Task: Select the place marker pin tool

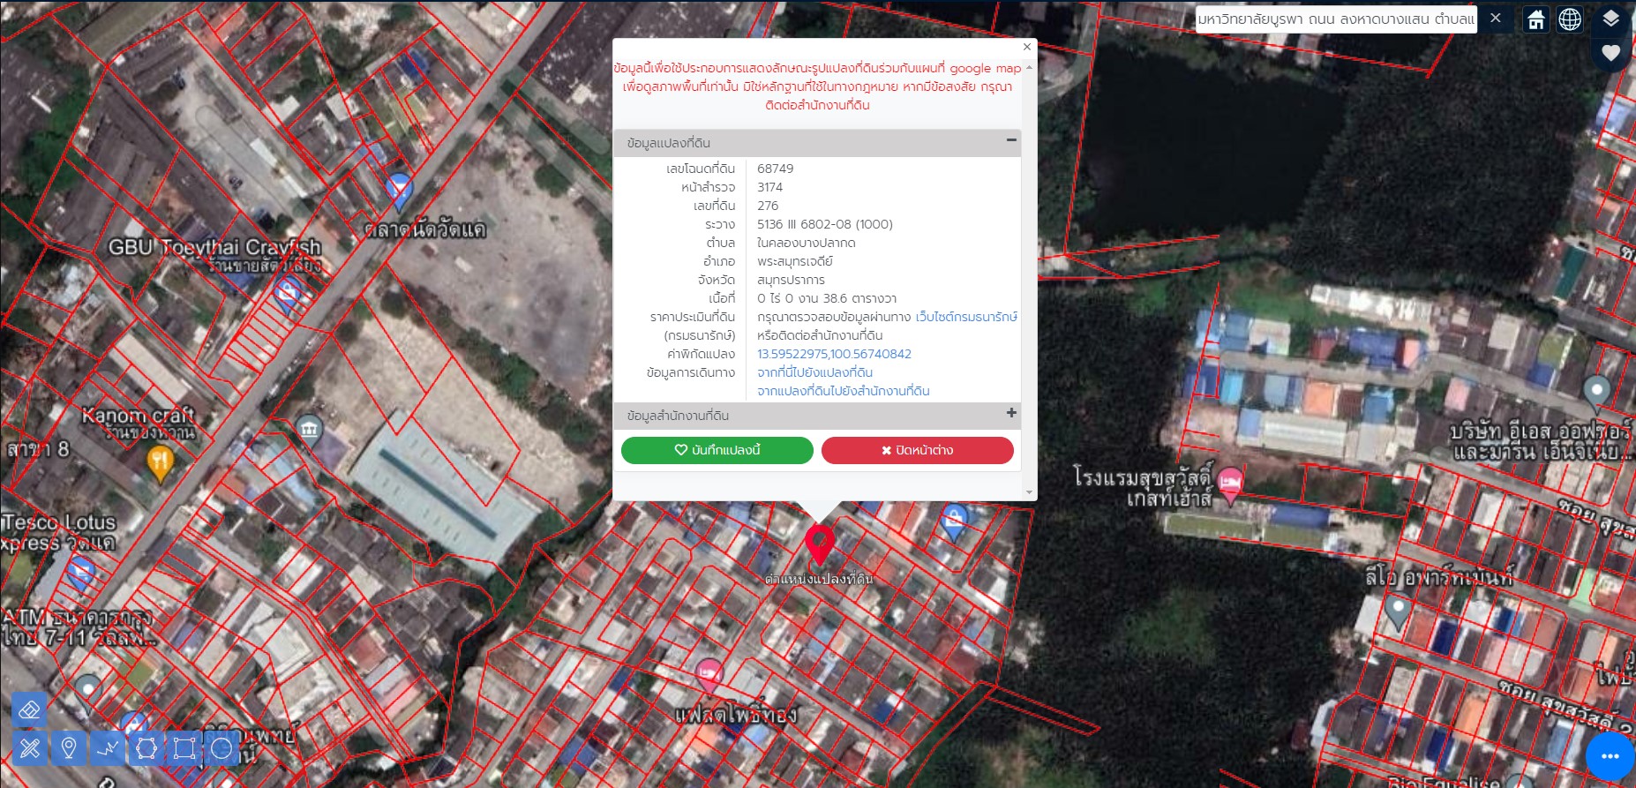Action: pos(69,749)
